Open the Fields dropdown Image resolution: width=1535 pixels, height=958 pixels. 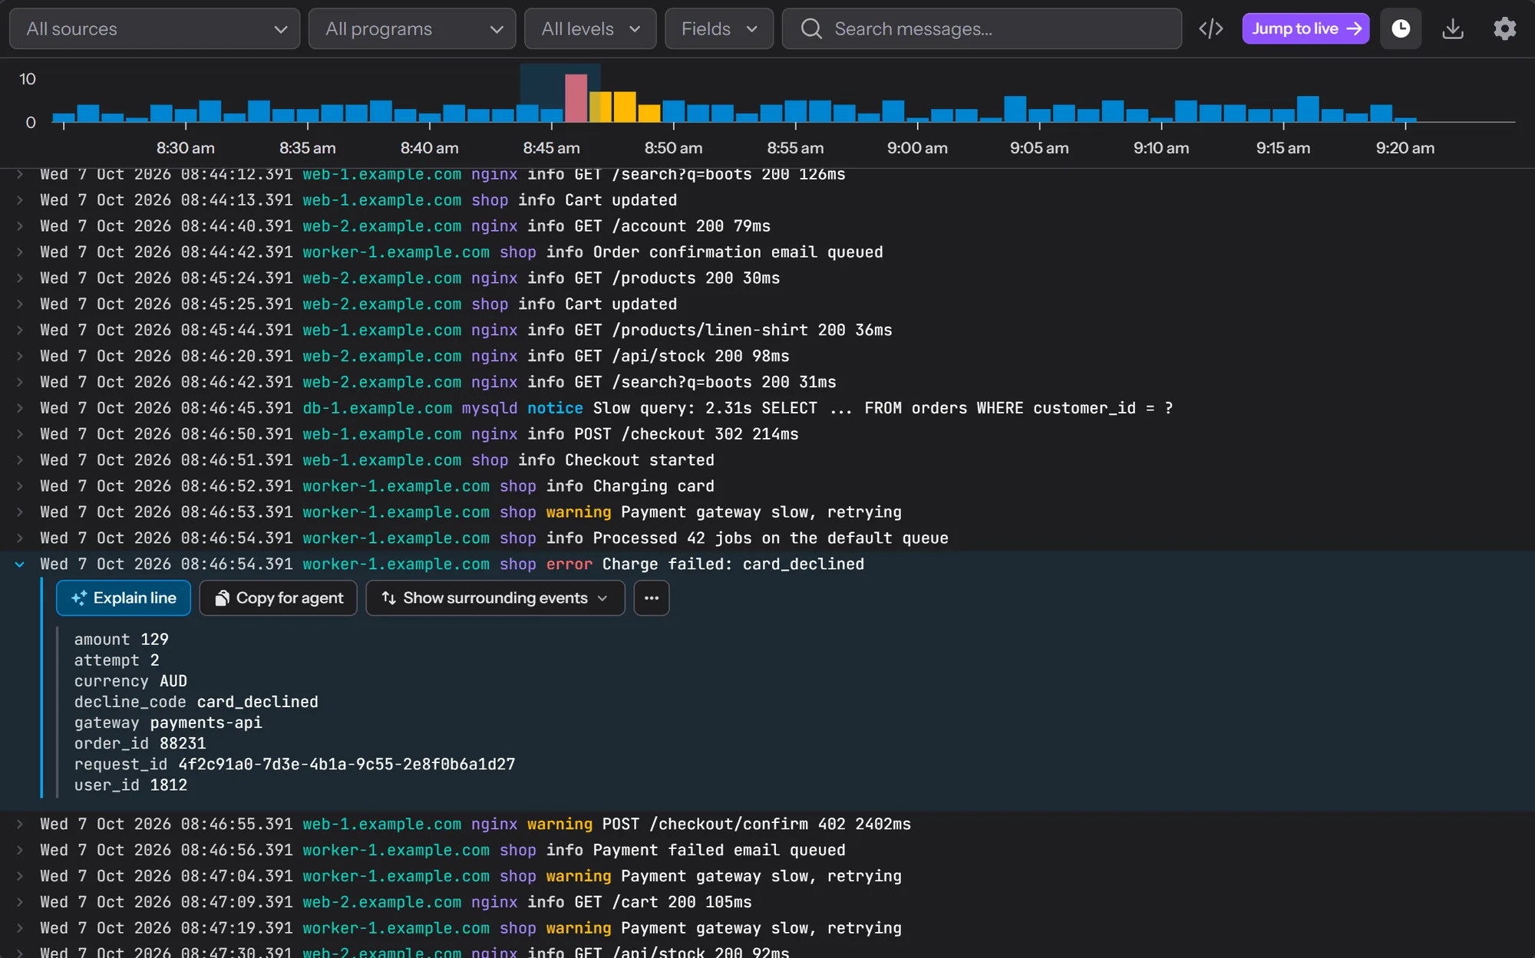[719, 29]
